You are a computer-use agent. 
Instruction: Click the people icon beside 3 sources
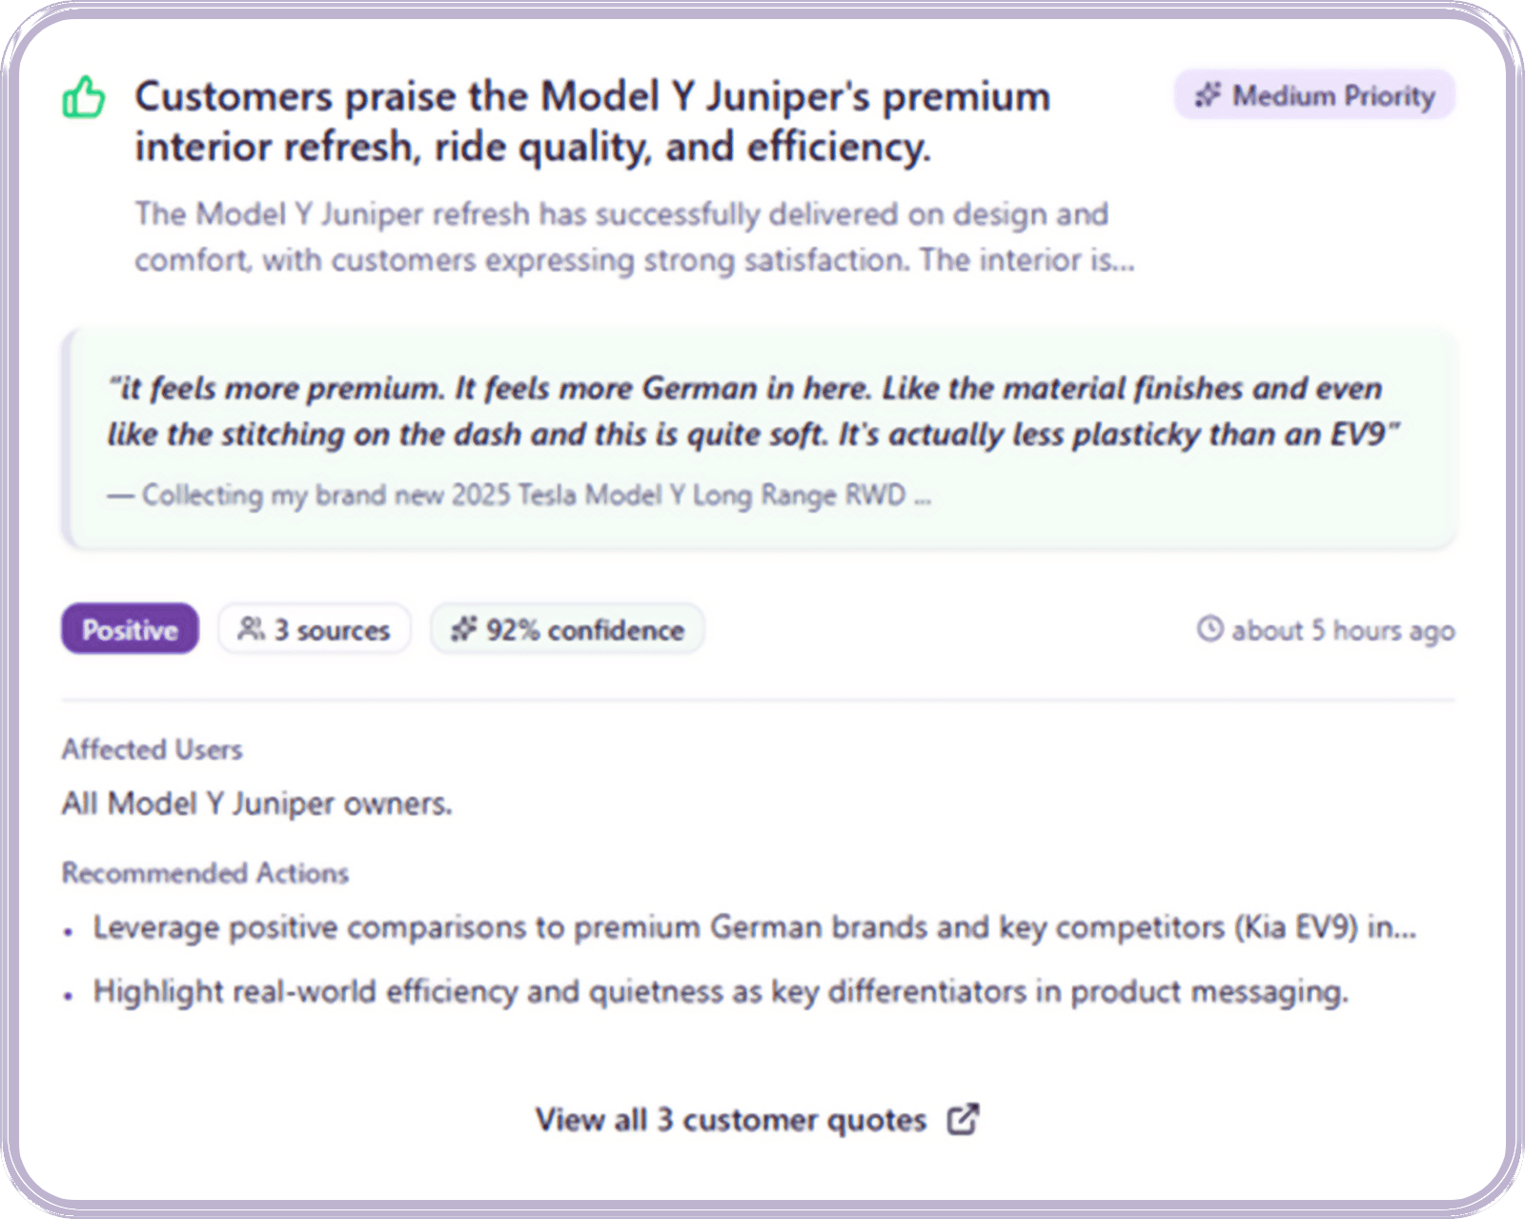click(x=251, y=629)
